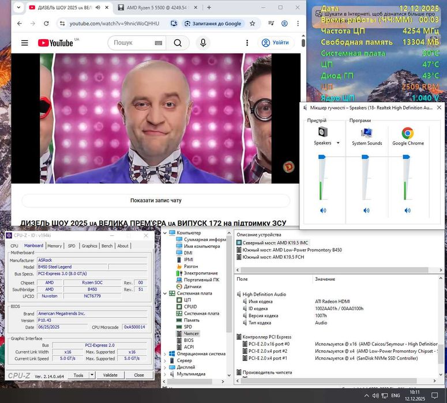
Task: Go to the YouTube home logo
Action: (55, 43)
